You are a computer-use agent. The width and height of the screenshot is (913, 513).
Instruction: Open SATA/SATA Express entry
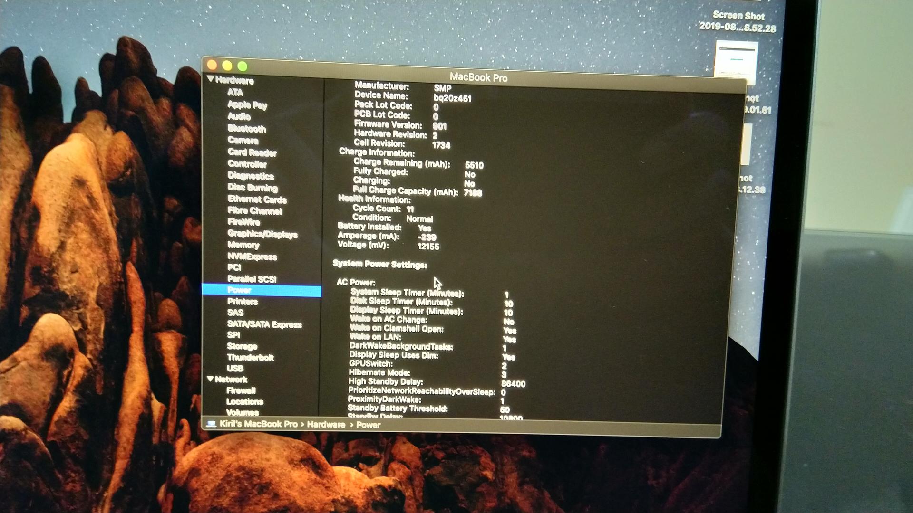tap(264, 324)
